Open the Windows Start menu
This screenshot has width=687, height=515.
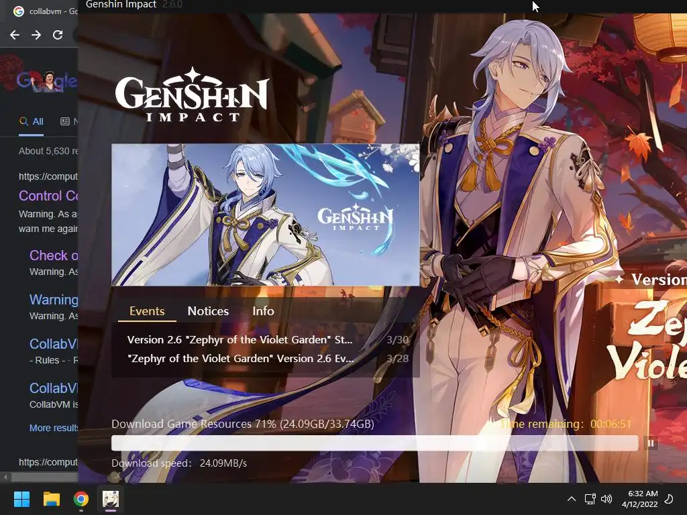click(21, 499)
